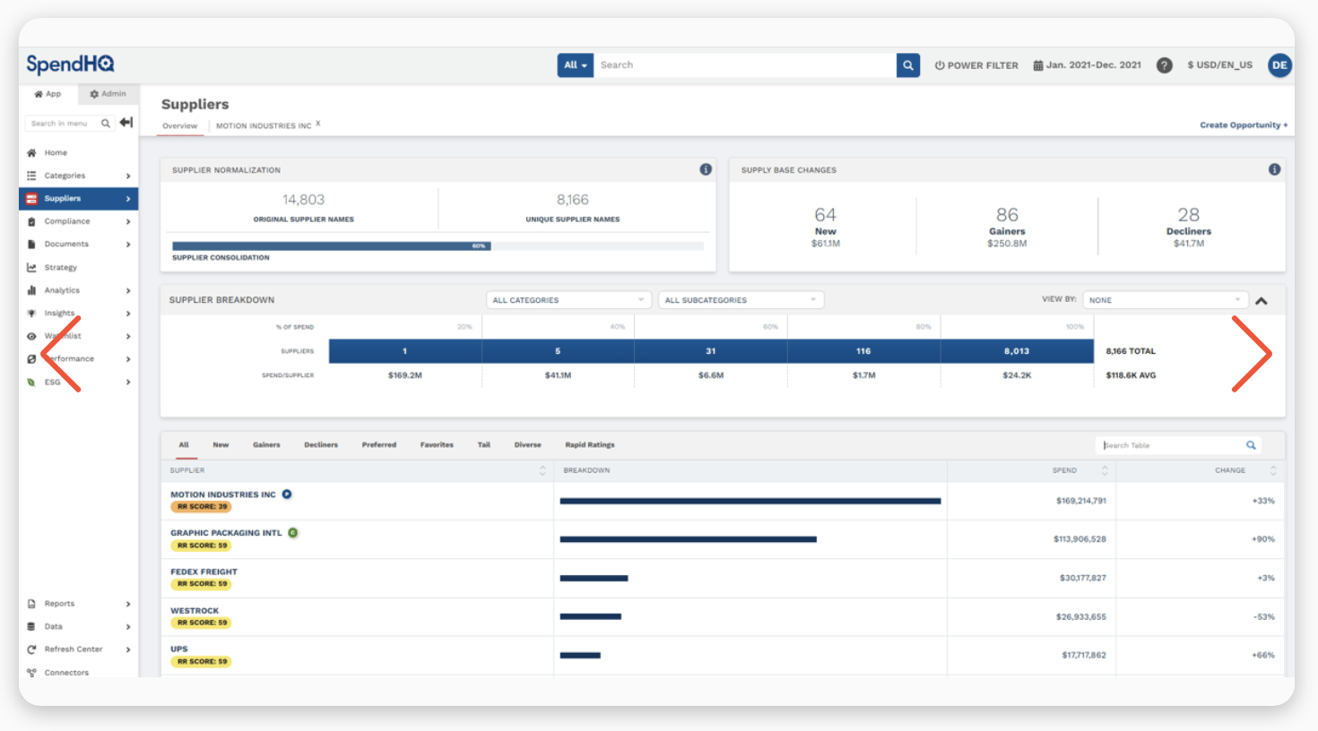
Task: Click the Data database icon
Action: pyautogui.click(x=31, y=627)
